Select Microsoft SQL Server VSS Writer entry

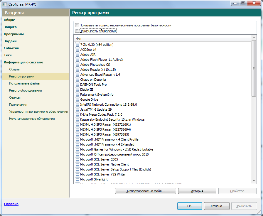coord(103,174)
